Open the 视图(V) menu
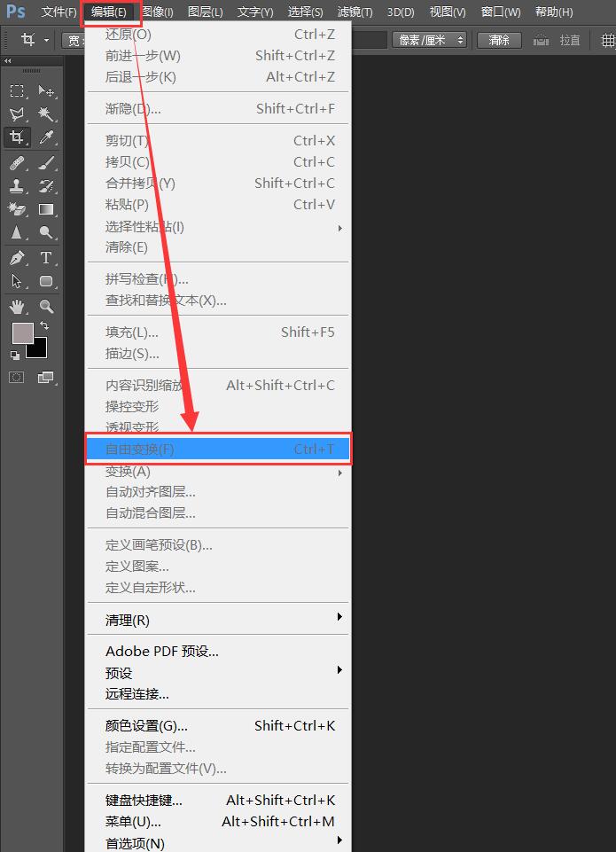The image size is (616, 852). pyautogui.click(x=448, y=12)
